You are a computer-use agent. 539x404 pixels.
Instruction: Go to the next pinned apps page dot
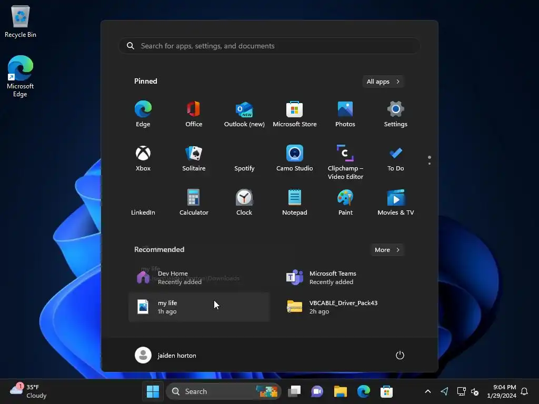pyautogui.click(x=430, y=164)
